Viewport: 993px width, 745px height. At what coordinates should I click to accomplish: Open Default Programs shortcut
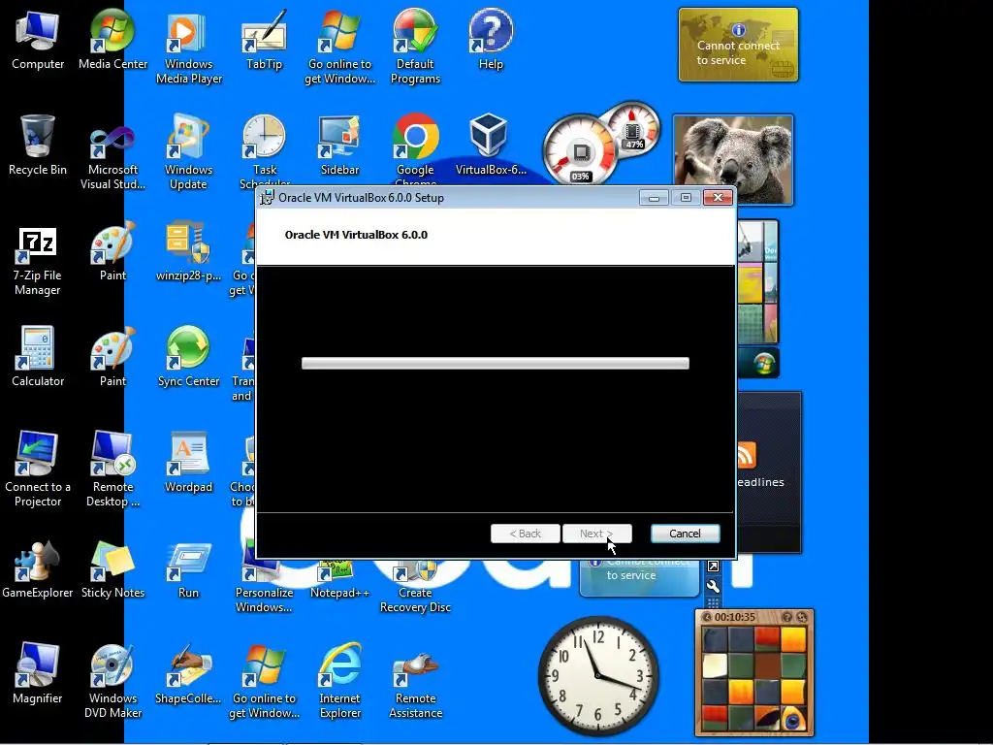pos(415,48)
